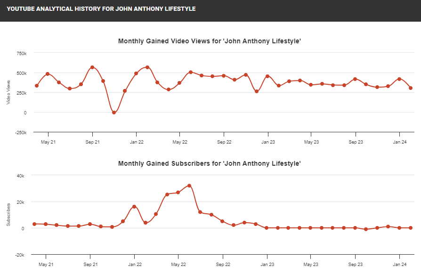Click 'May 22' label under views chart
The image size is (421, 274).
(x=180, y=142)
